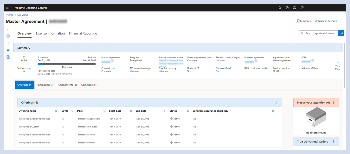This screenshot has width=350, height=154.
Task: Sort by End date ascending arrow
Action: (165, 111)
